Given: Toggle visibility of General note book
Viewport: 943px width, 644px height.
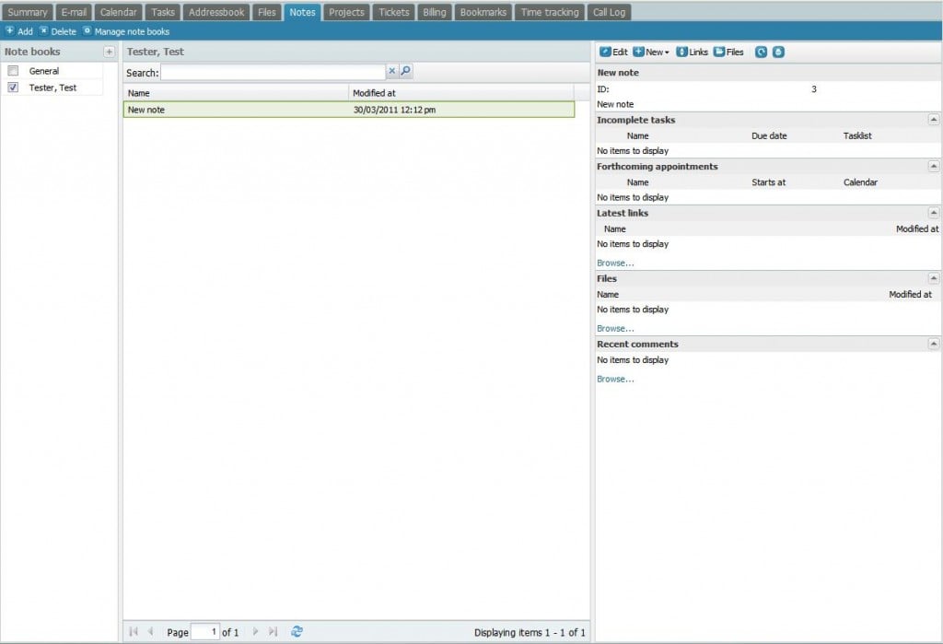Looking at the screenshot, I should click(x=13, y=70).
